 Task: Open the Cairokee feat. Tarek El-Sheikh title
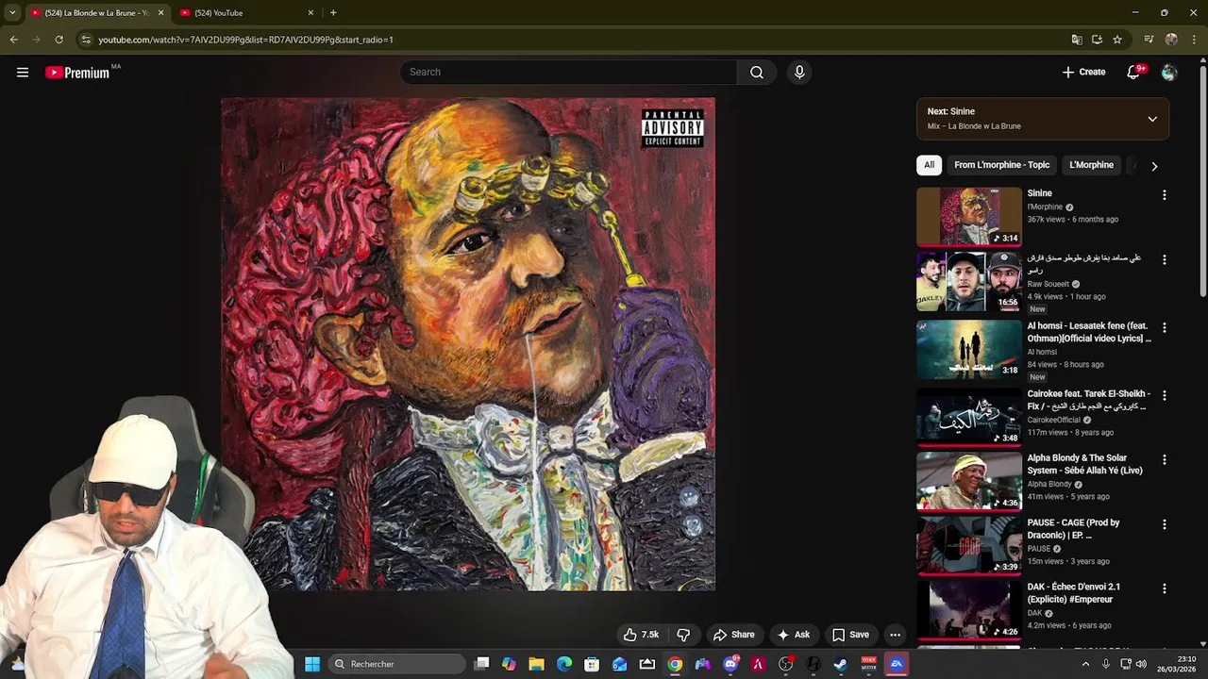1089,400
